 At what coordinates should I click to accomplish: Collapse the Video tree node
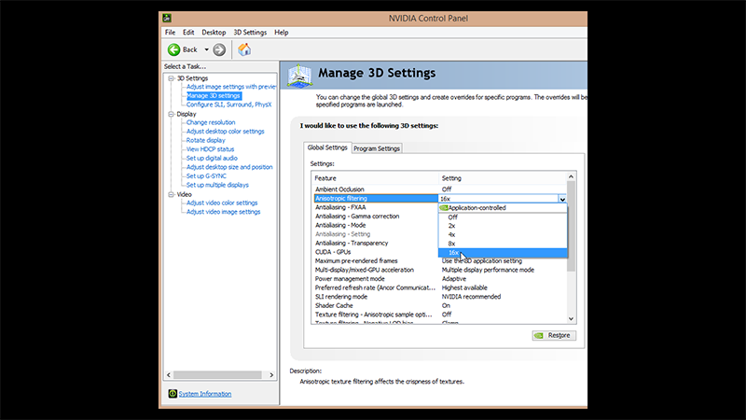171,194
